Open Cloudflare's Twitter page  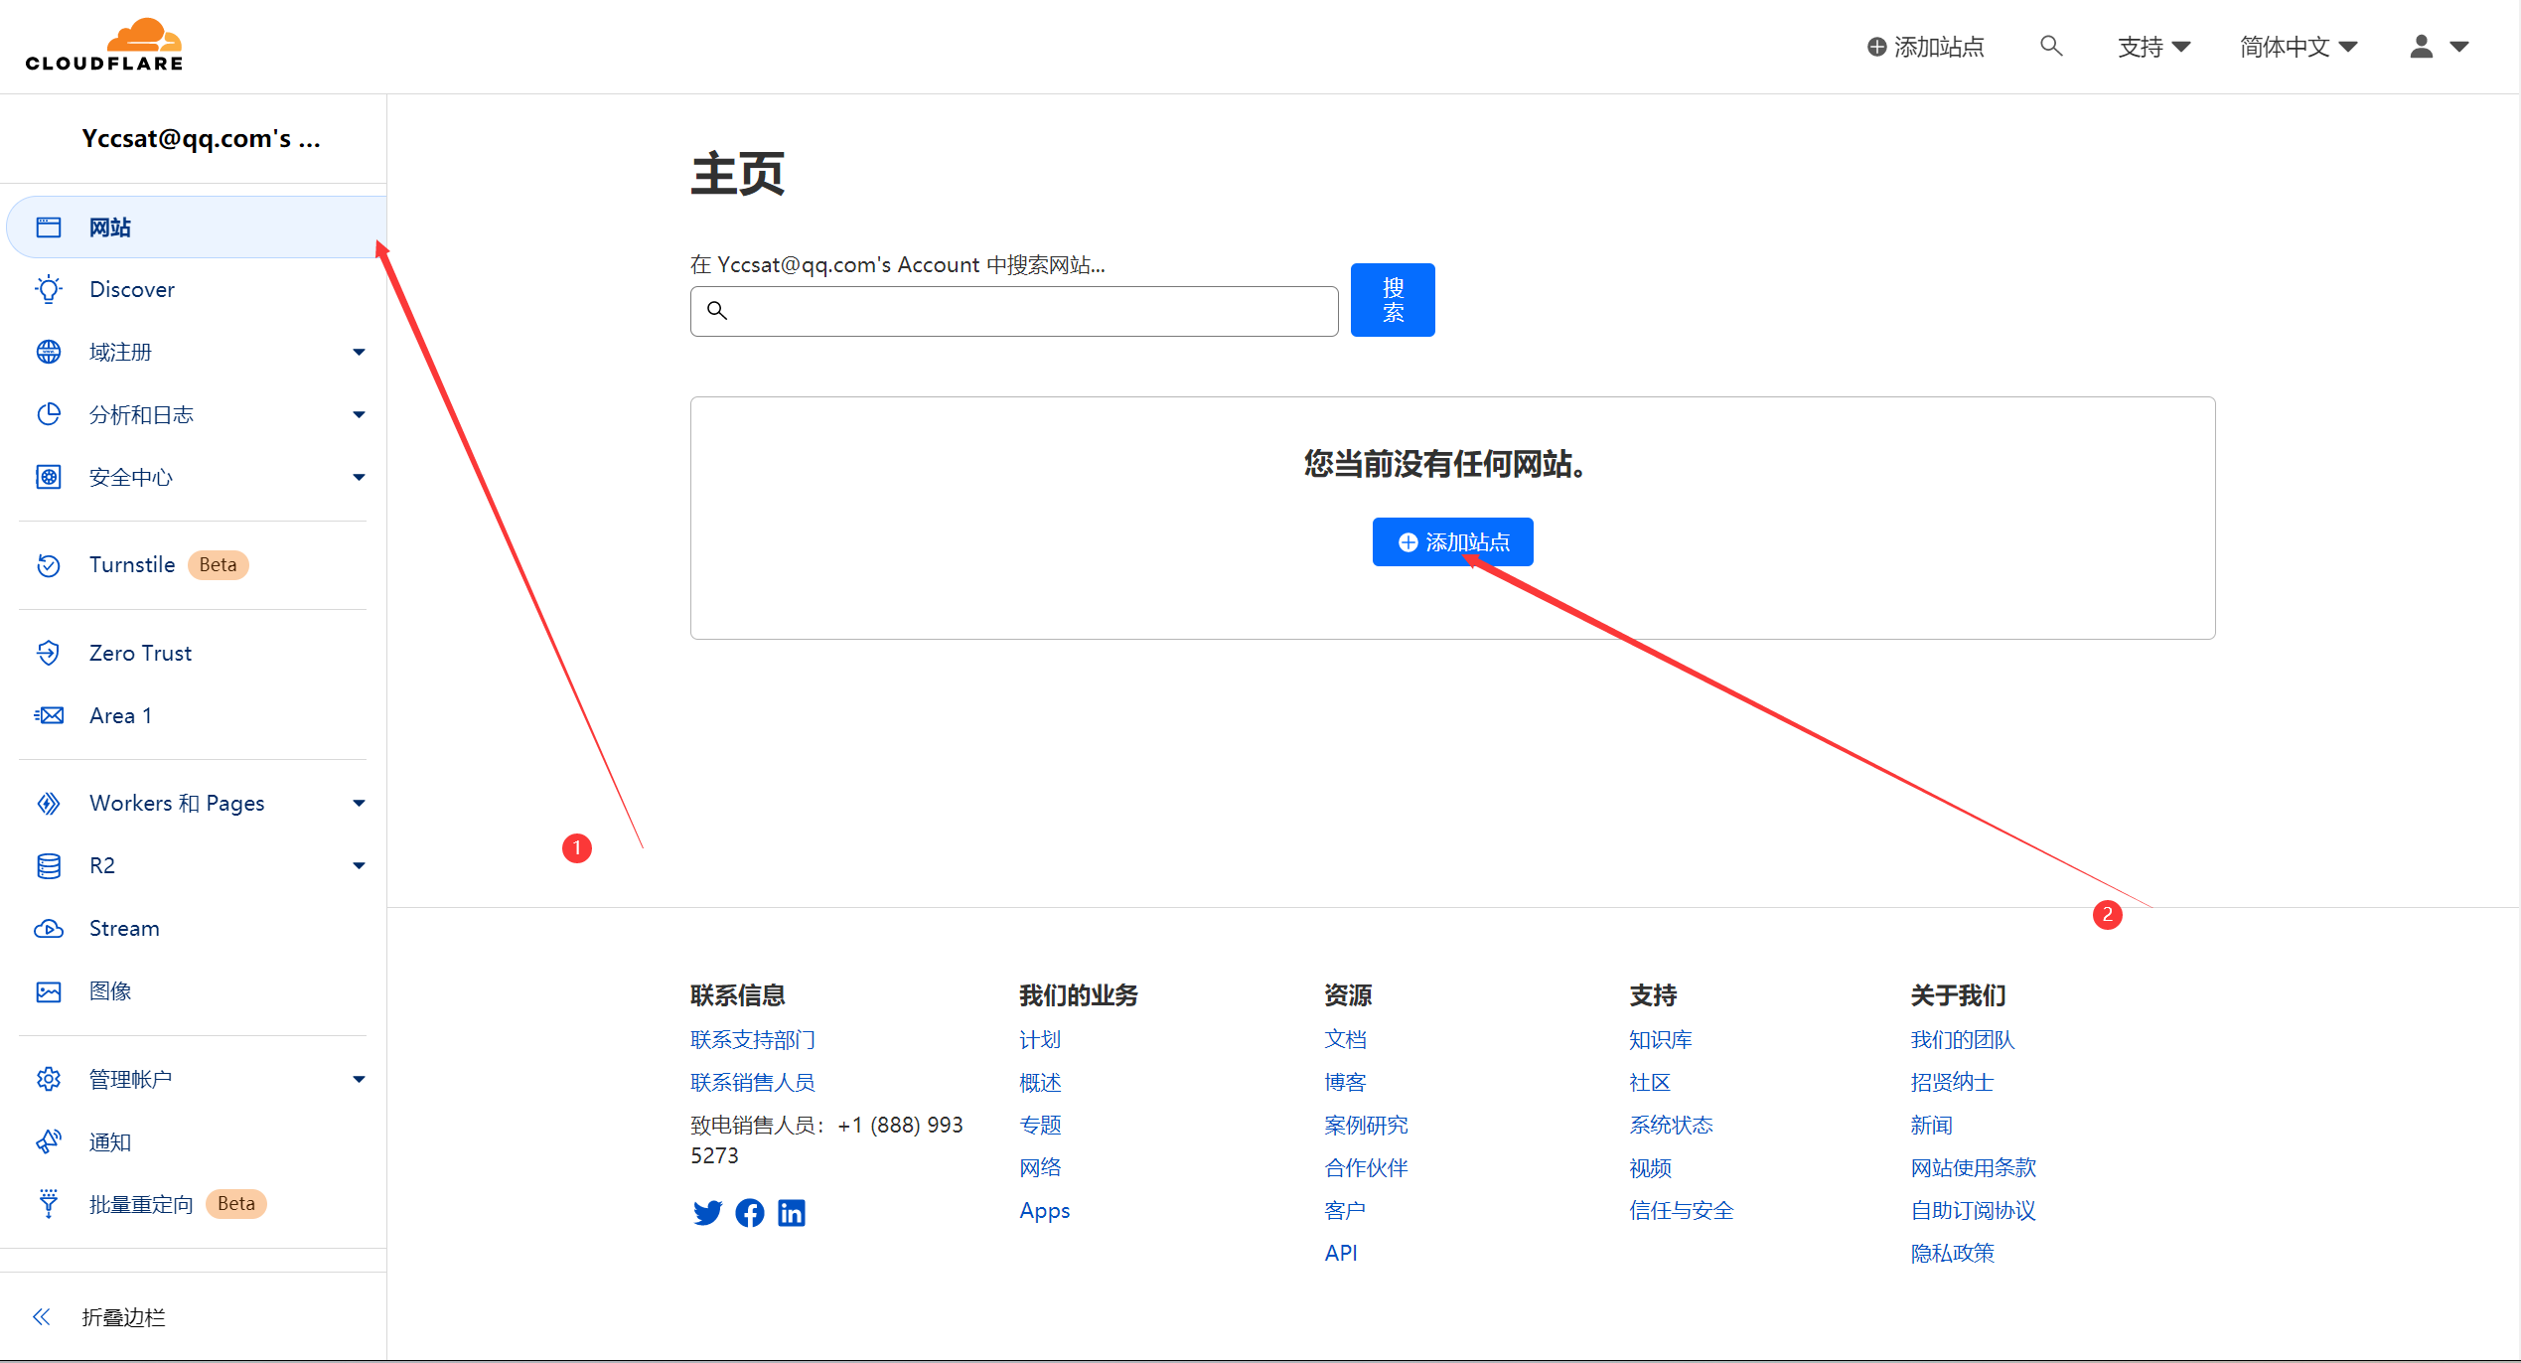point(706,1212)
